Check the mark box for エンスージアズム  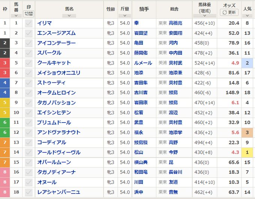click(x=28, y=33)
